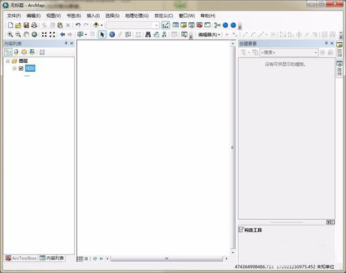This screenshot has width=346, height=273.
Task: Undo the last action
Action: (78, 25)
